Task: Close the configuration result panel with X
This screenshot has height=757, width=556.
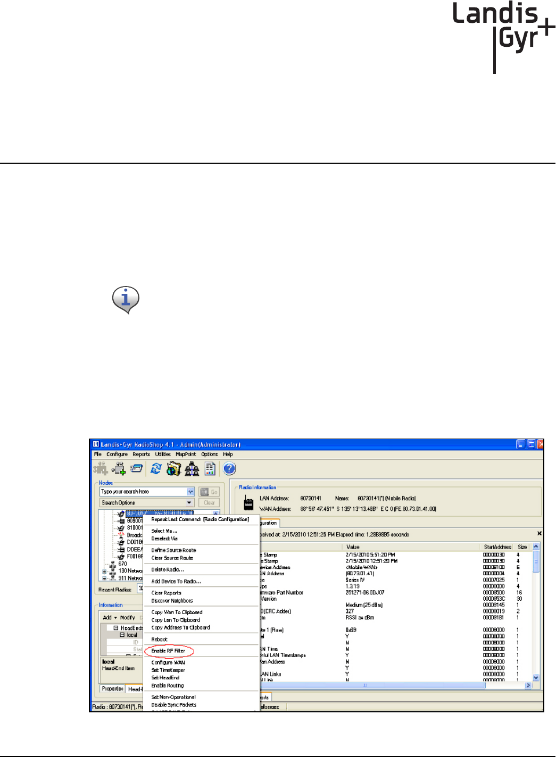Action: [x=539, y=533]
